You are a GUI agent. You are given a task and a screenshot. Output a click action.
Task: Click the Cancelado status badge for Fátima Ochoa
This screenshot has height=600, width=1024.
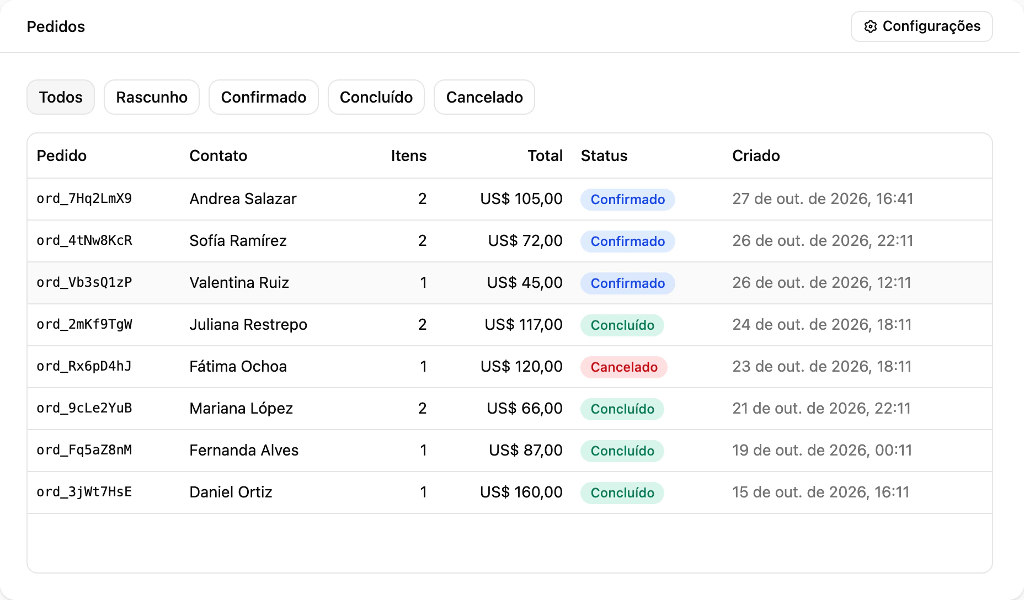[624, 367]
